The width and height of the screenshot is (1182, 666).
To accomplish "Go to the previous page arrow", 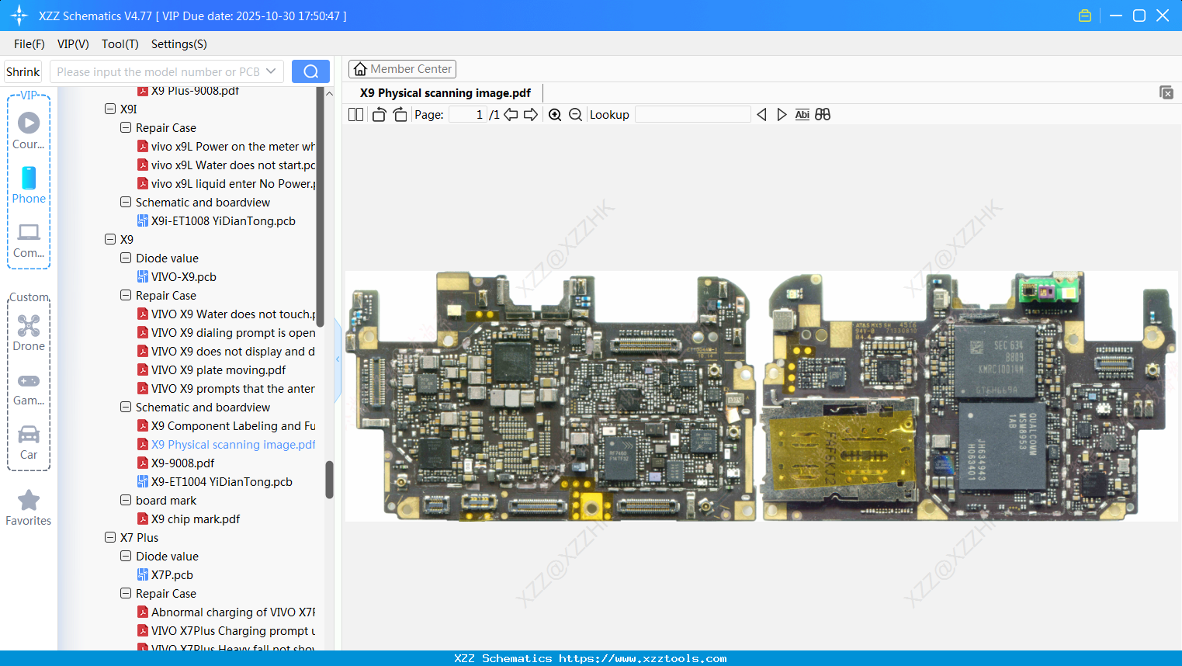I will coord(511,115).
